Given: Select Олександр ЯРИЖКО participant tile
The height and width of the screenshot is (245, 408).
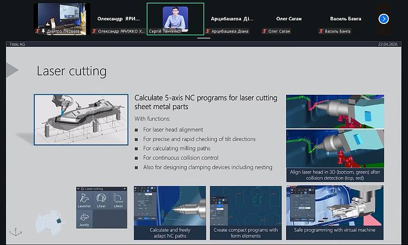Looking at the screenshot, I should [x=118, y=19].
